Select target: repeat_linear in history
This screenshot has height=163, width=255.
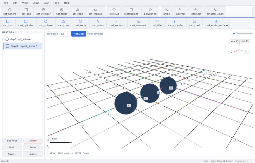(22, 46)
